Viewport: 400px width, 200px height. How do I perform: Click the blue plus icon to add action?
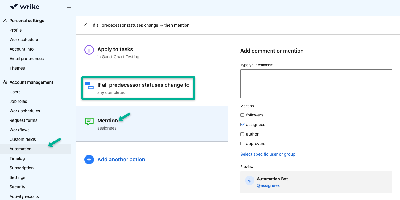click(89, 160)
